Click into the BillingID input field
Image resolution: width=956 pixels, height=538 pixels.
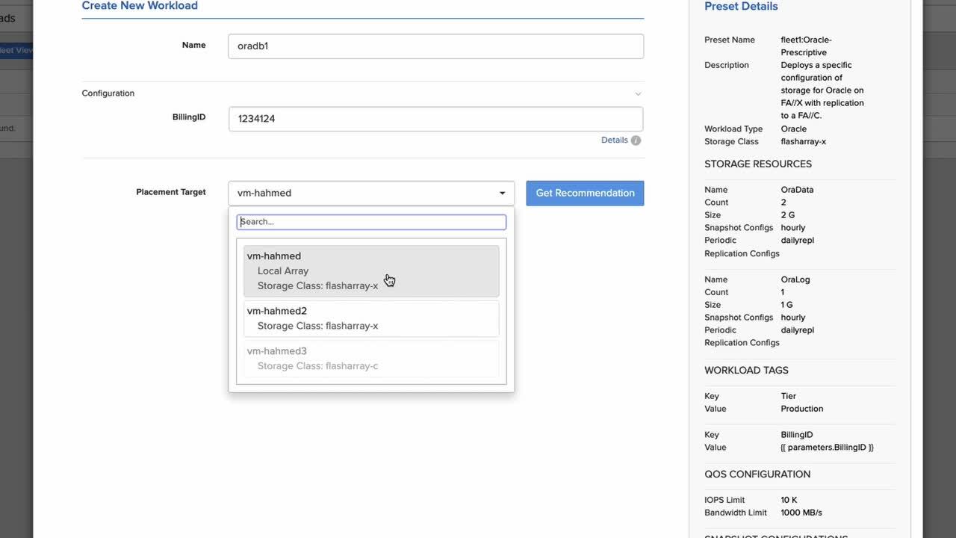coord(435,119)
